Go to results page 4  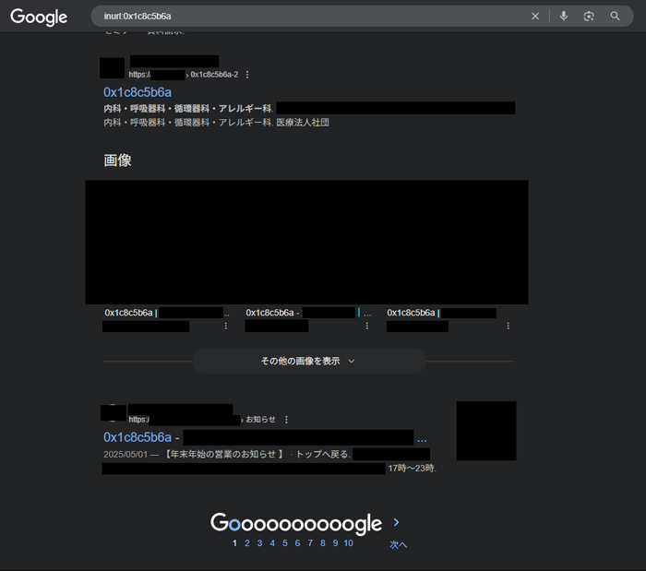click(x=272, y=543)
